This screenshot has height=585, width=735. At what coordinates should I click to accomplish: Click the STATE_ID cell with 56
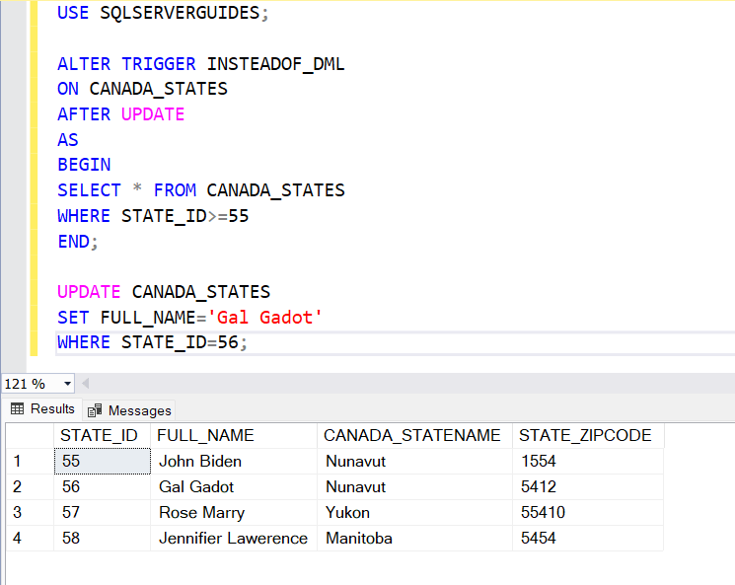click(103, 486)
